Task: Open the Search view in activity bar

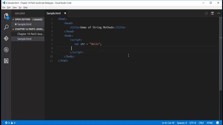Action: [x=6, y=27]
